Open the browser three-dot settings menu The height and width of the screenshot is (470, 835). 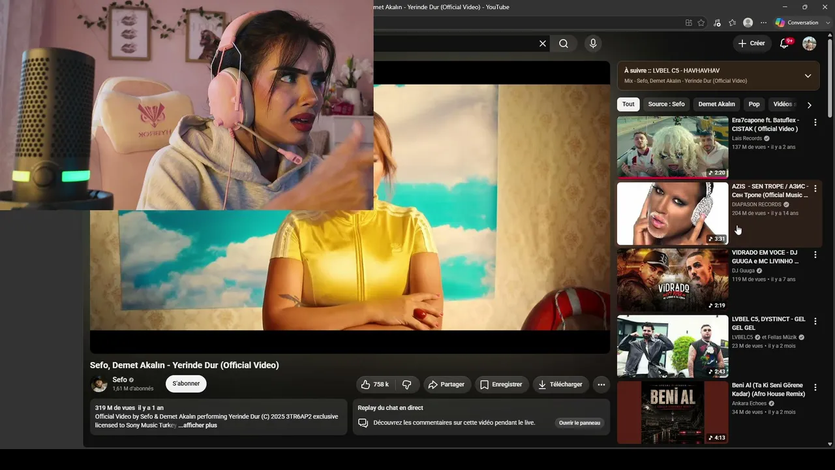click(764, 23)
